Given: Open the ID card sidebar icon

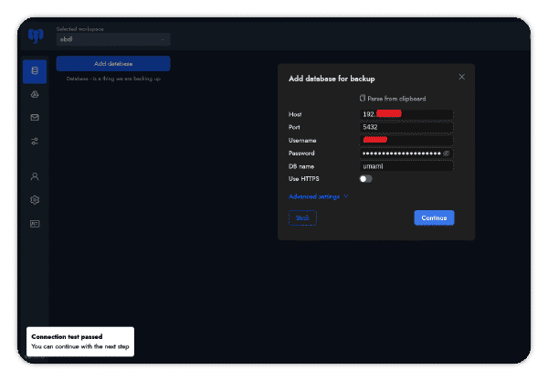Looking at the screenshot, I should 35,224.
